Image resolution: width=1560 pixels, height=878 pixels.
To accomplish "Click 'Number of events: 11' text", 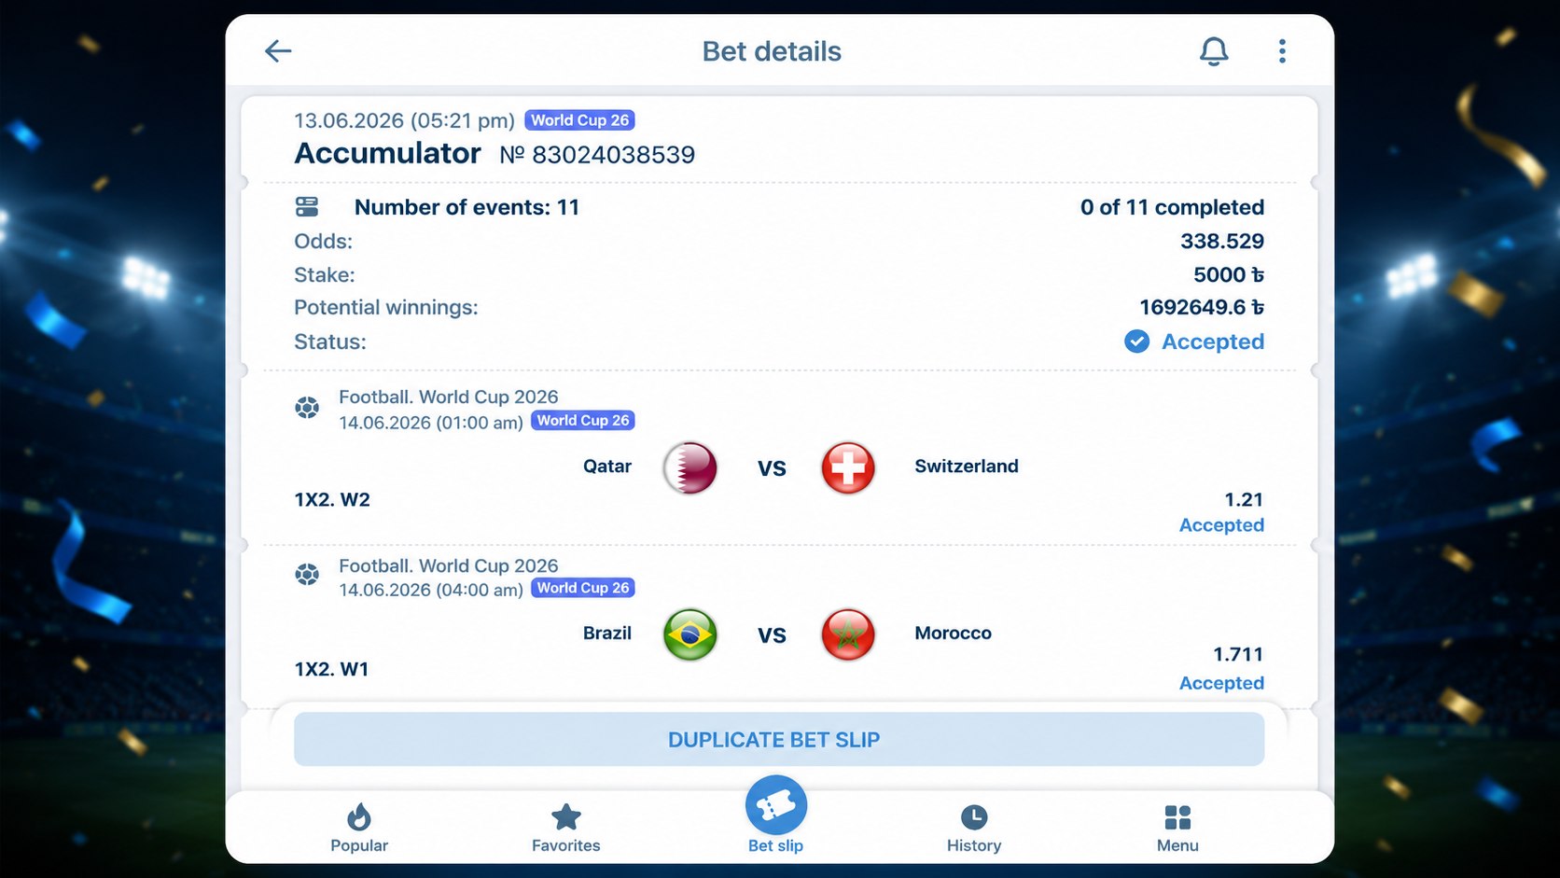I will pos(467,207).
